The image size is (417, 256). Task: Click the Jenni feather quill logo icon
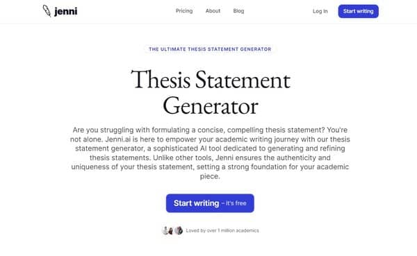pyautogui.click(x=47, y=11)
